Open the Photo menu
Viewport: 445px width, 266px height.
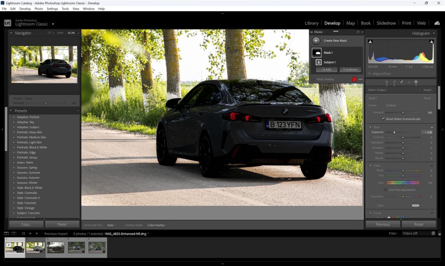(39, 9)
